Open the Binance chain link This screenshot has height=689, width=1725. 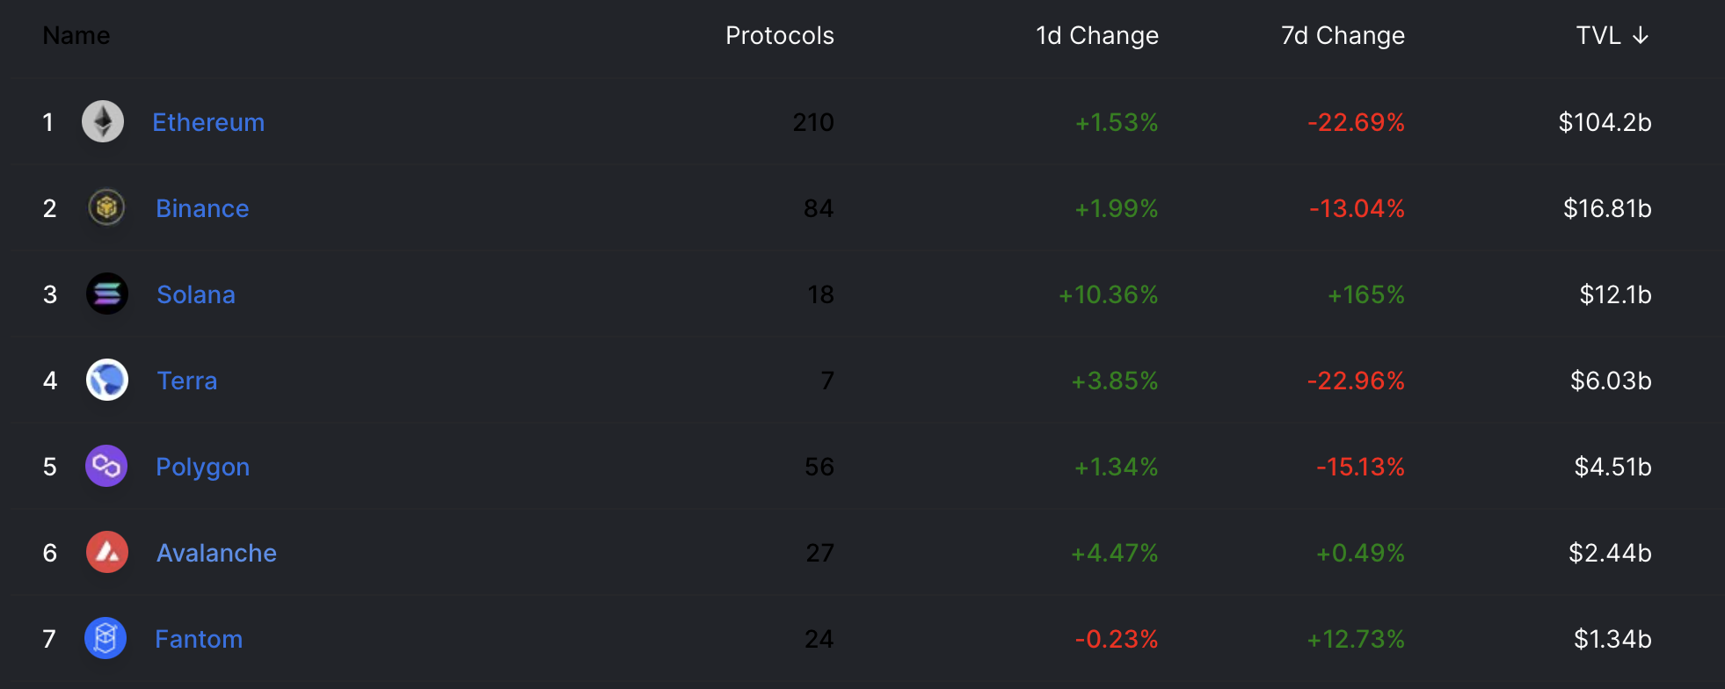202,208
